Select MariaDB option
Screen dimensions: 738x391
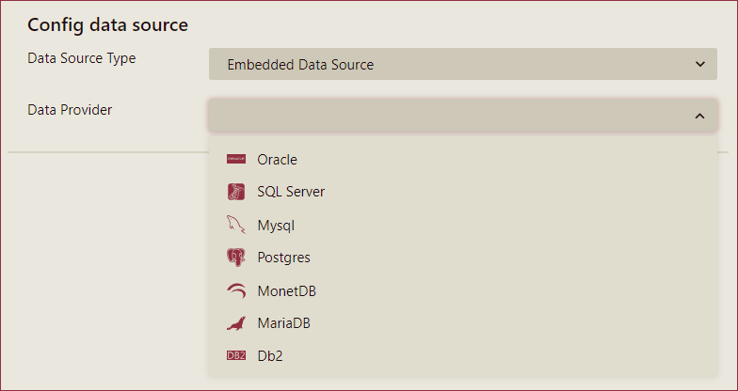[463, 323]
